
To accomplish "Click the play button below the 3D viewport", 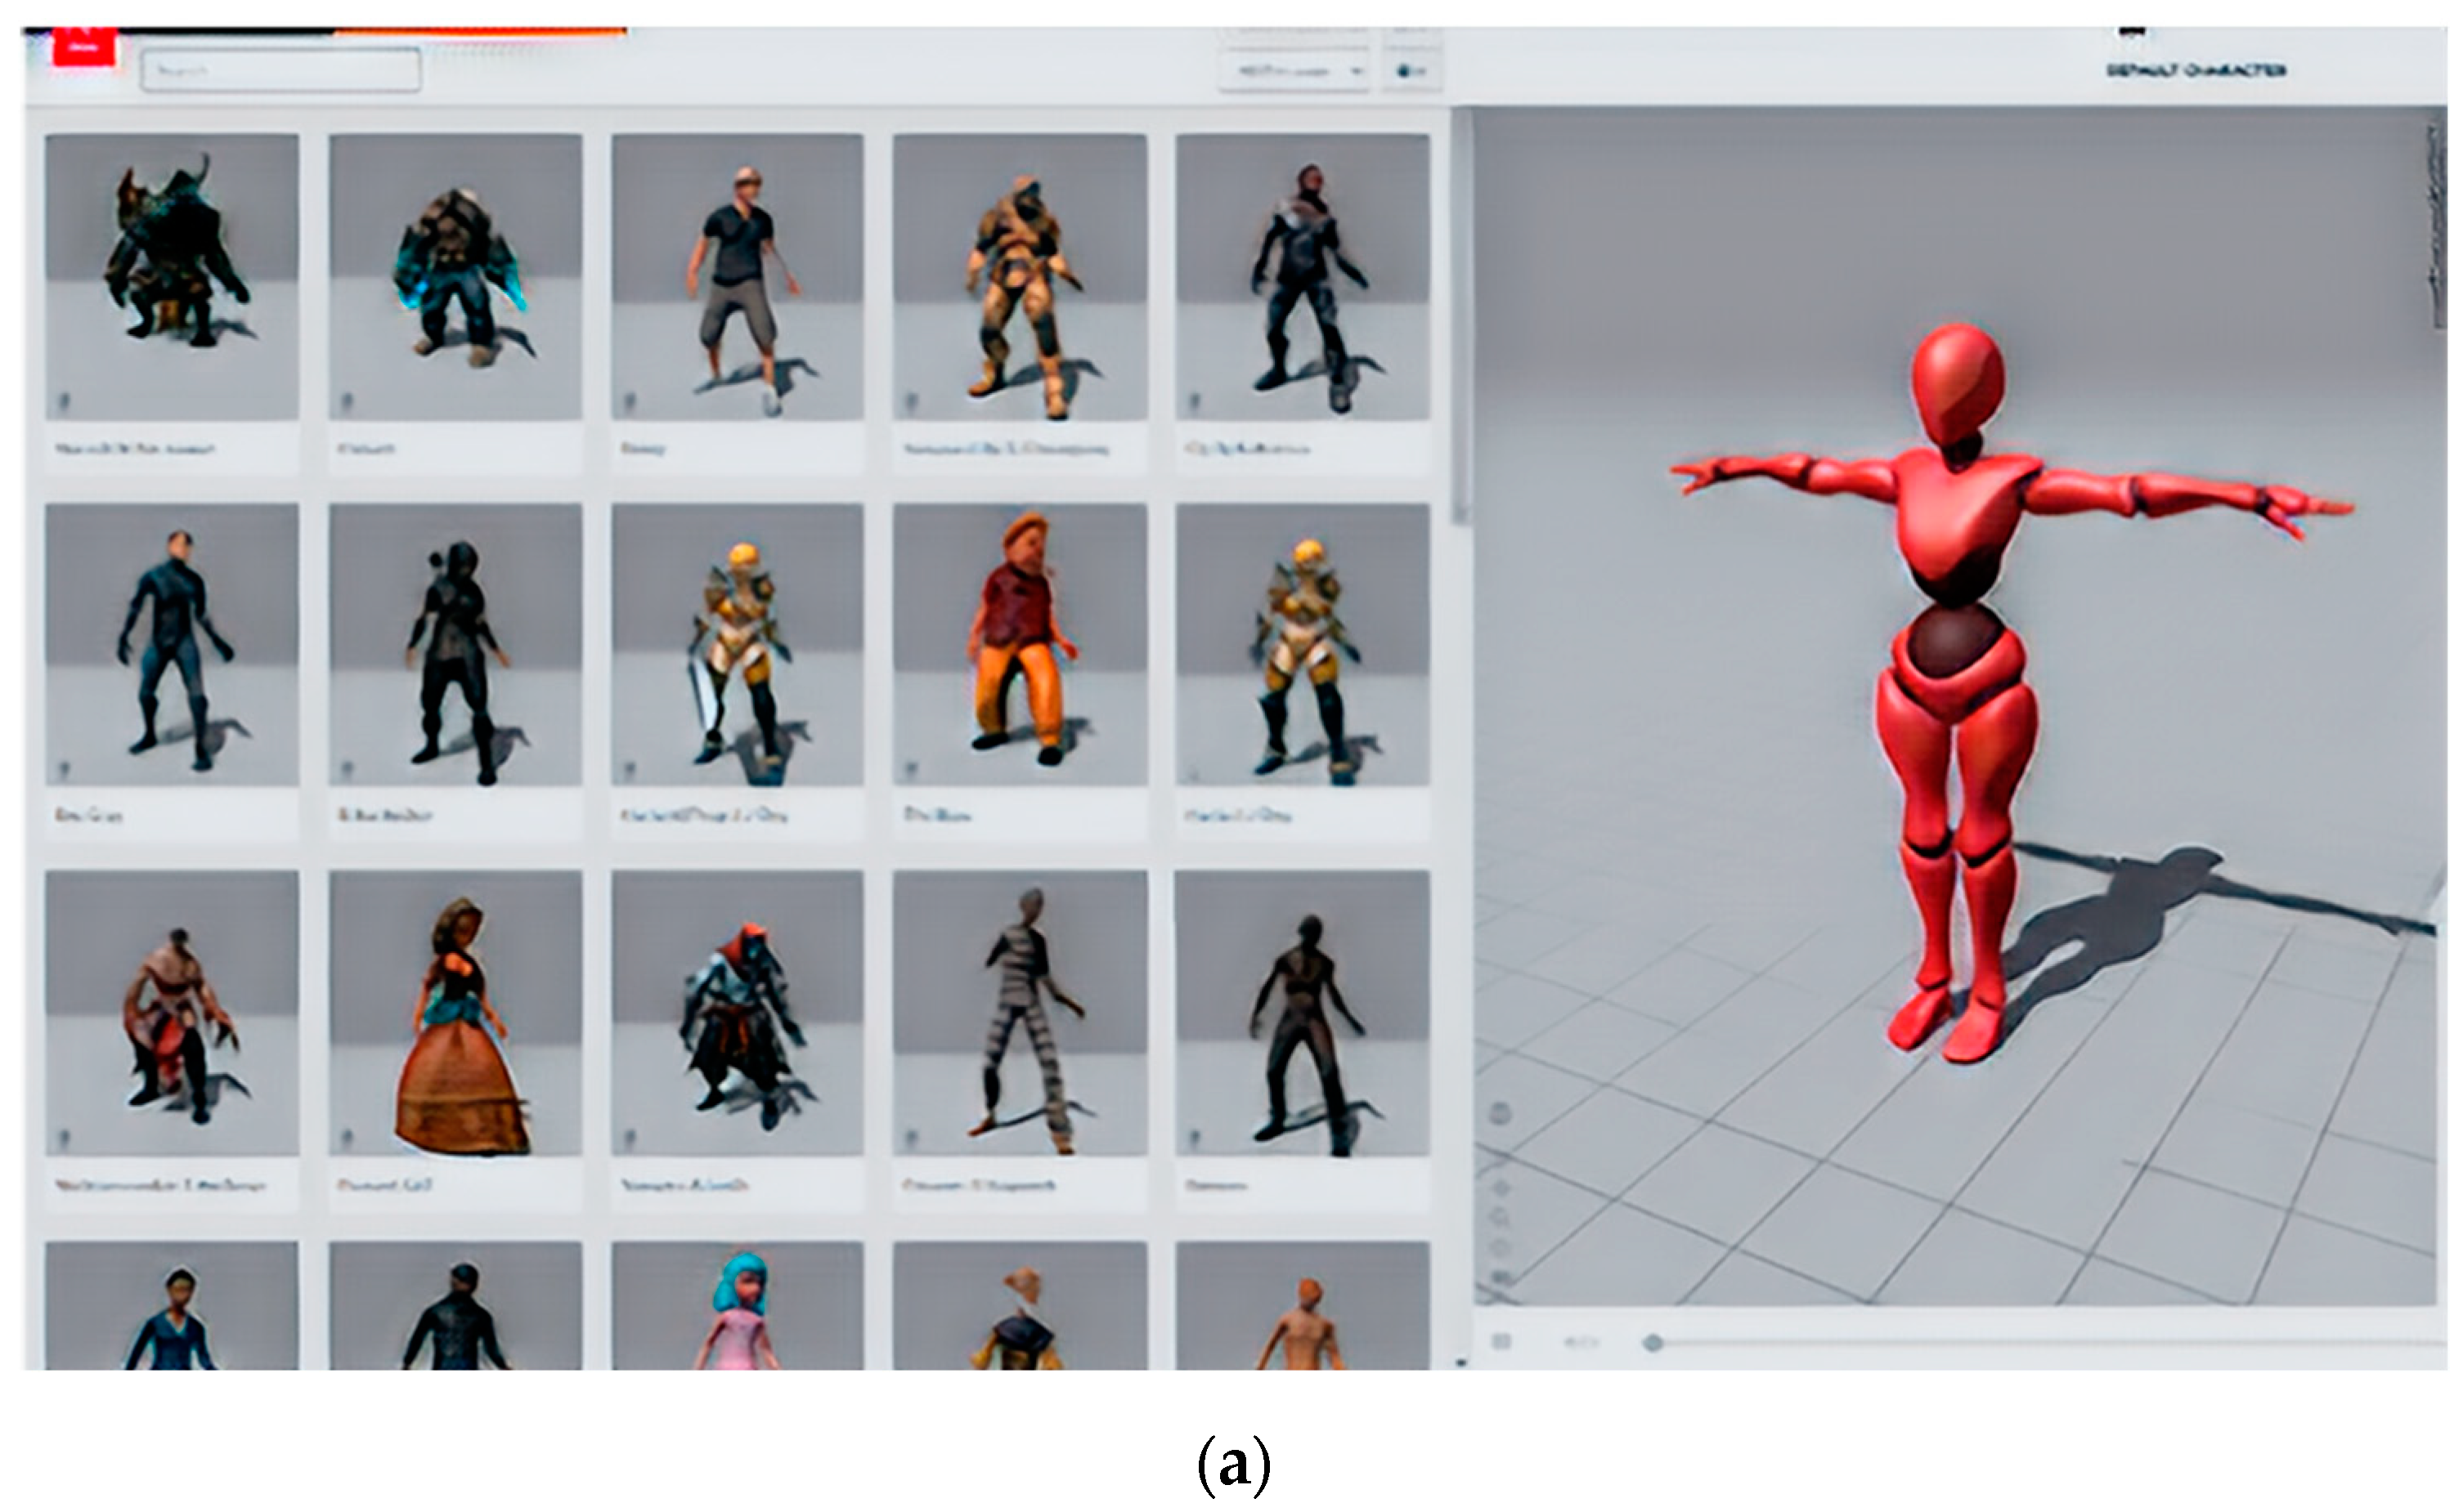I will pos(1501,1342).
